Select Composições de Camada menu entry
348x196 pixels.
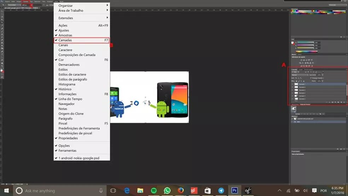pyautogui.click(x=82, y=55)
